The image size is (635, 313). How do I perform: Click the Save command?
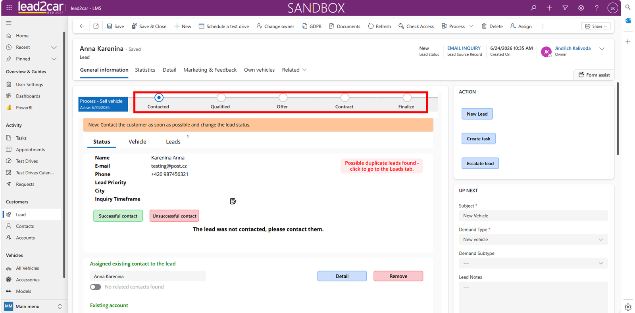tap(115, 26)
